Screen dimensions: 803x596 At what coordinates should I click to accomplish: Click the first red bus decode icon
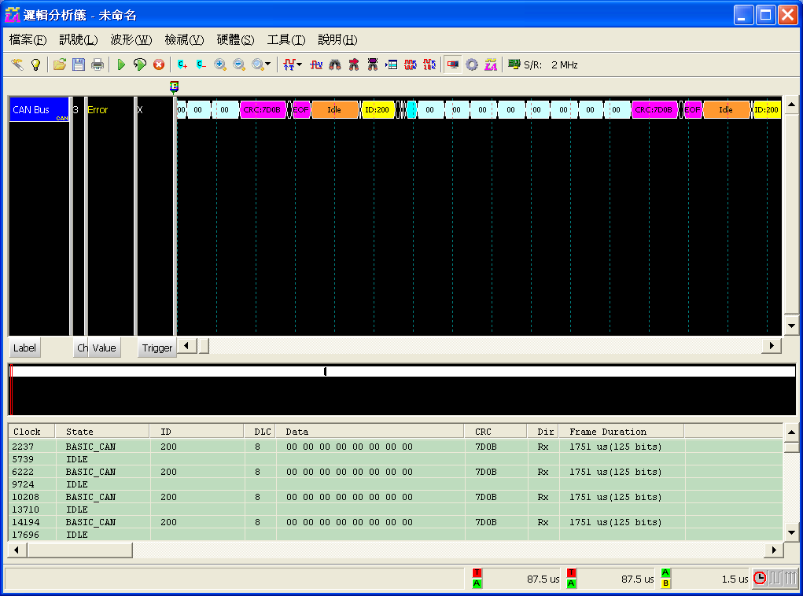pos(411,64)
